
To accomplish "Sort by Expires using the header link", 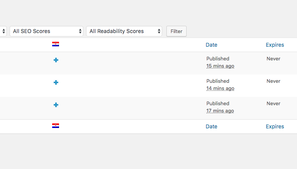I will [275, 45].
